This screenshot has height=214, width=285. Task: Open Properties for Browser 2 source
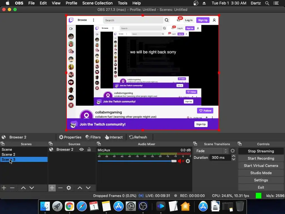point(70,137)
